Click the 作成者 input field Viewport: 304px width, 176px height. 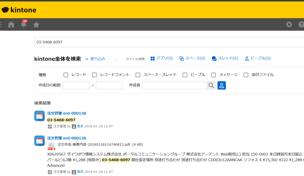pos(175,85)
